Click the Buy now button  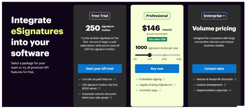(x=157, y=69)
